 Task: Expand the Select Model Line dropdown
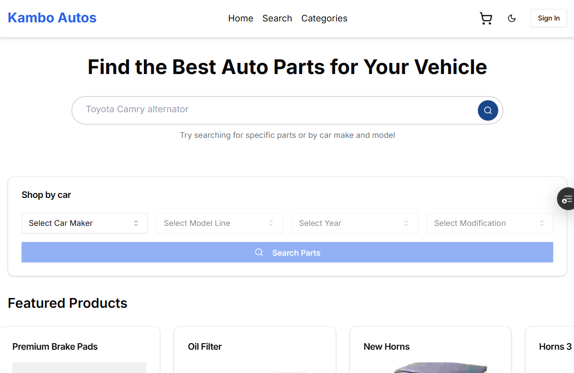(x=220, y=223)
